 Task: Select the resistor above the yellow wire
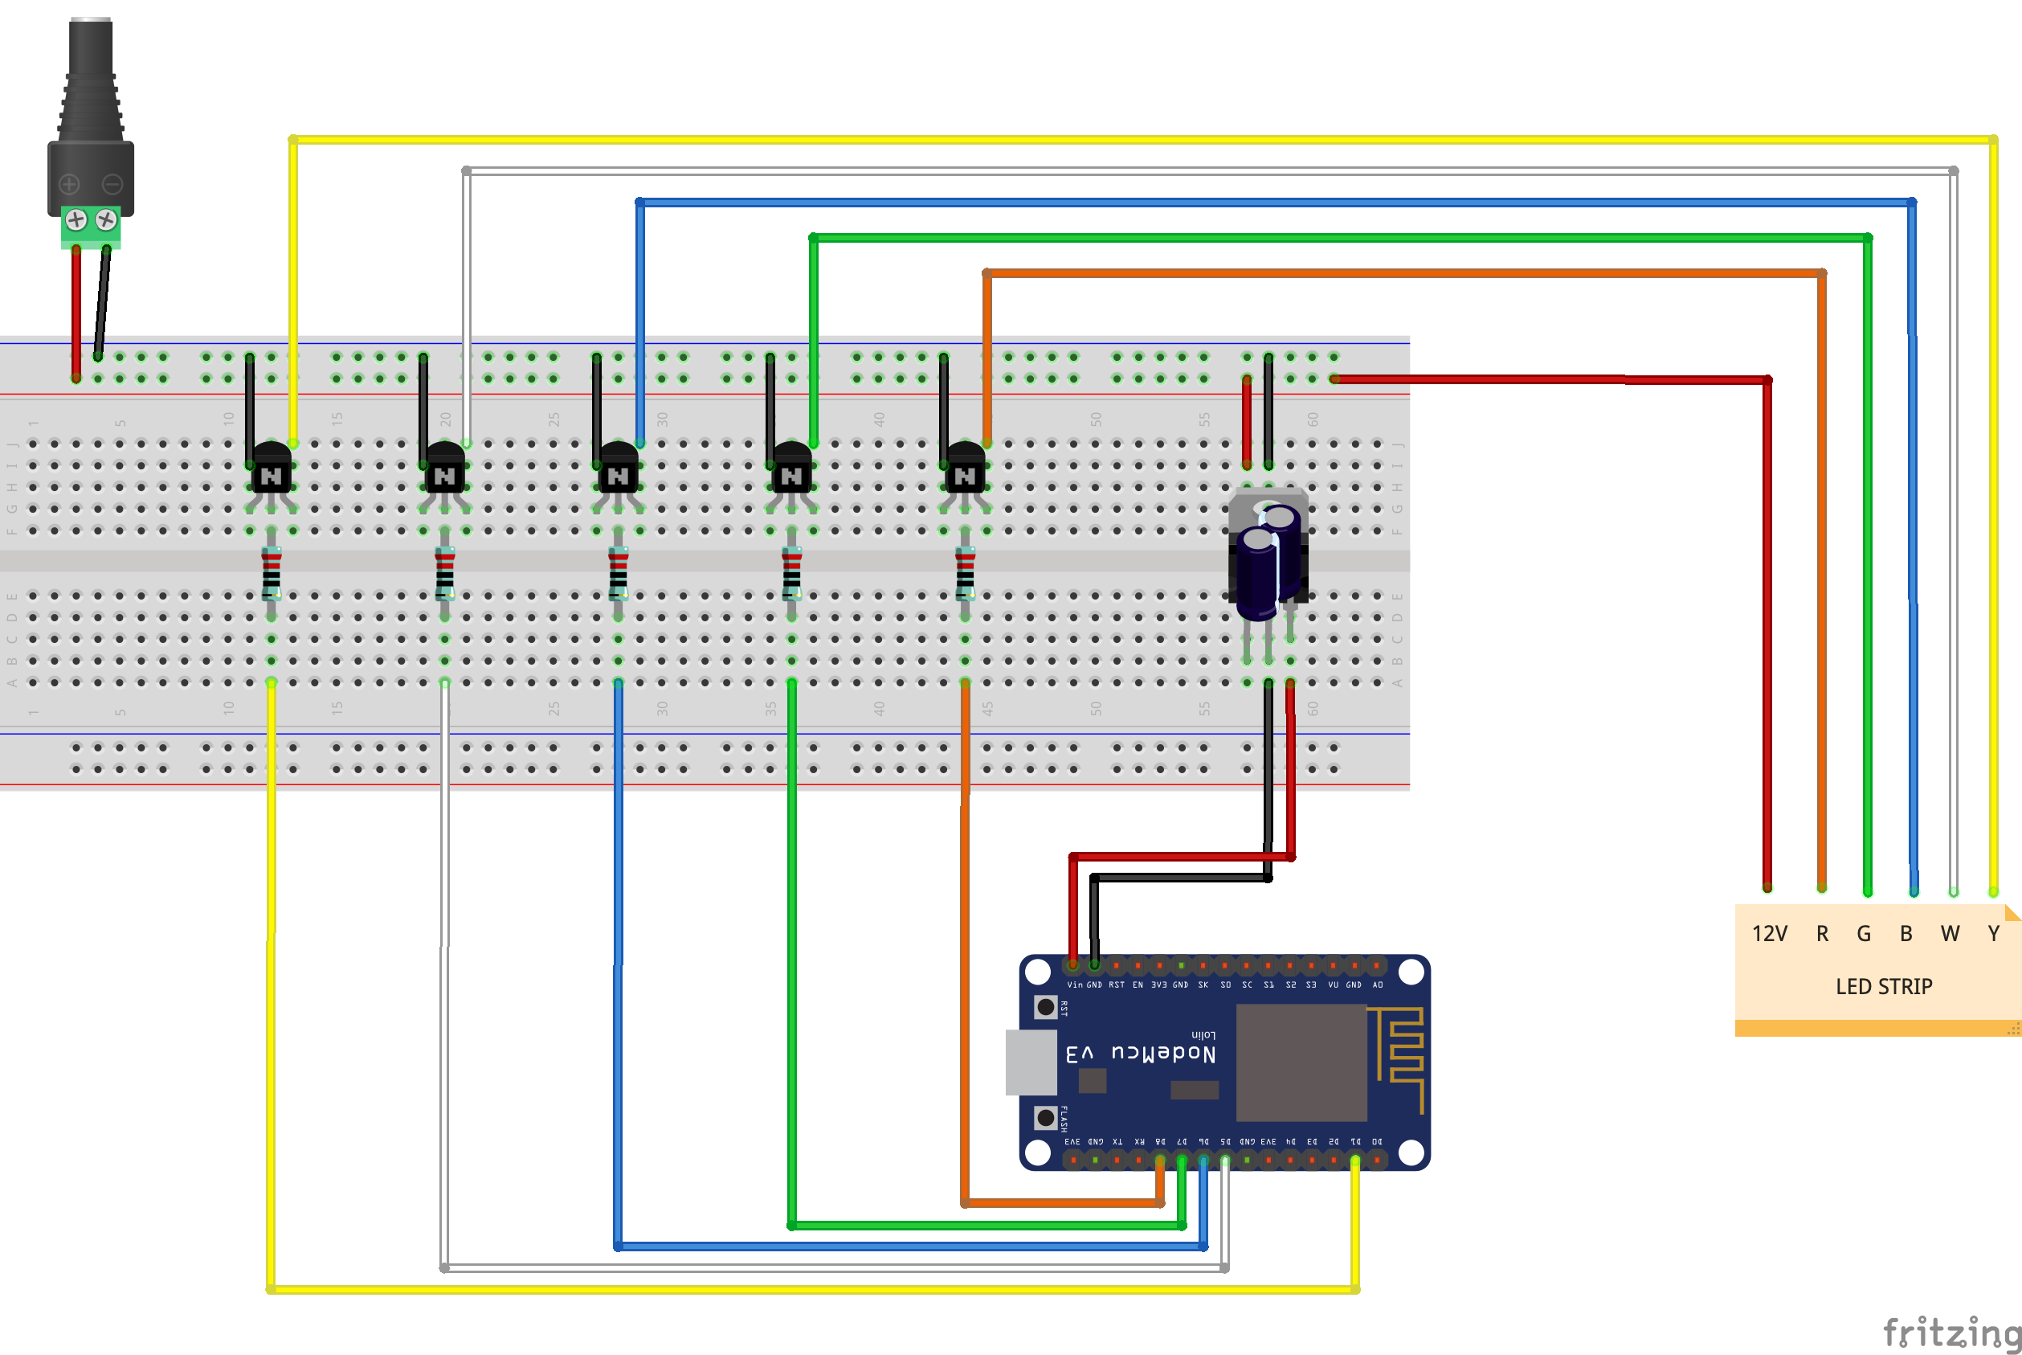[x=272, y=573]
